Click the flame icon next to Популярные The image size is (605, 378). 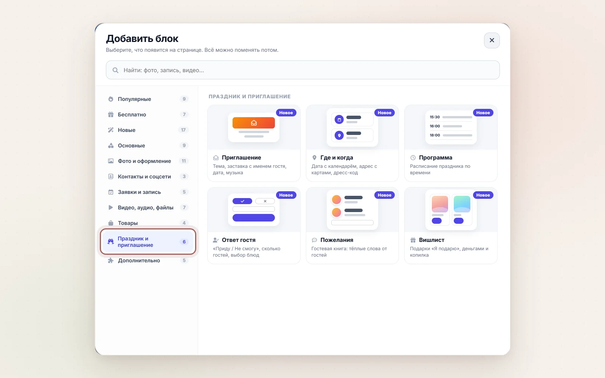pos(111,99)
